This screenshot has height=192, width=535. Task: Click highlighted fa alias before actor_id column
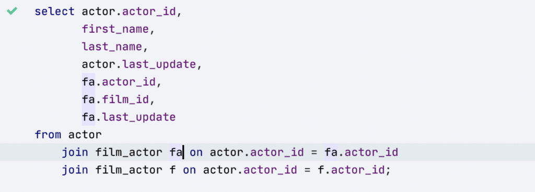pos(88,82)
